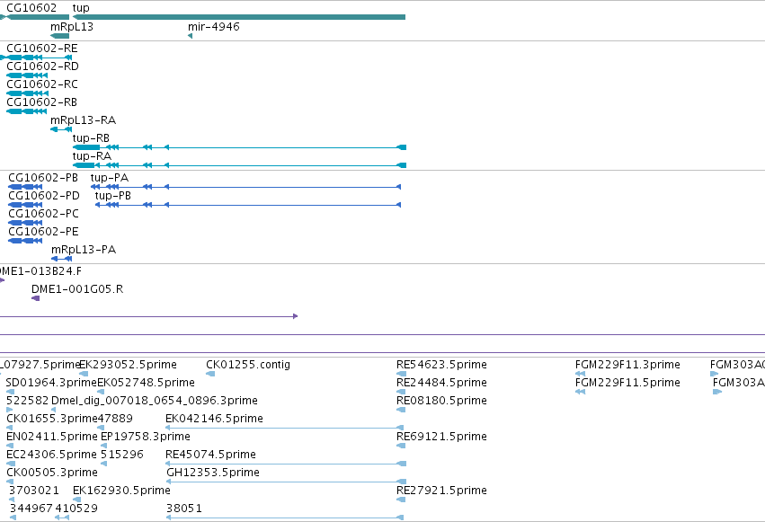Image resolution: width=765 pixels, height=522 pixels.
Task: Click the DME1-001G05.R purple arrow glyph
Action: tap(36, 298)
